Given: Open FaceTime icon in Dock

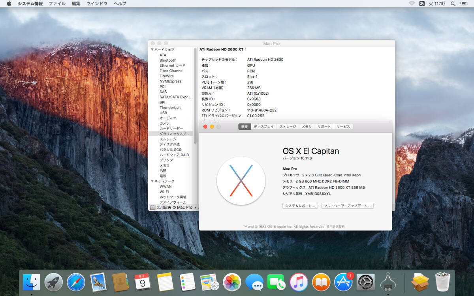Looking at the screenshot, I should point(276,282).
